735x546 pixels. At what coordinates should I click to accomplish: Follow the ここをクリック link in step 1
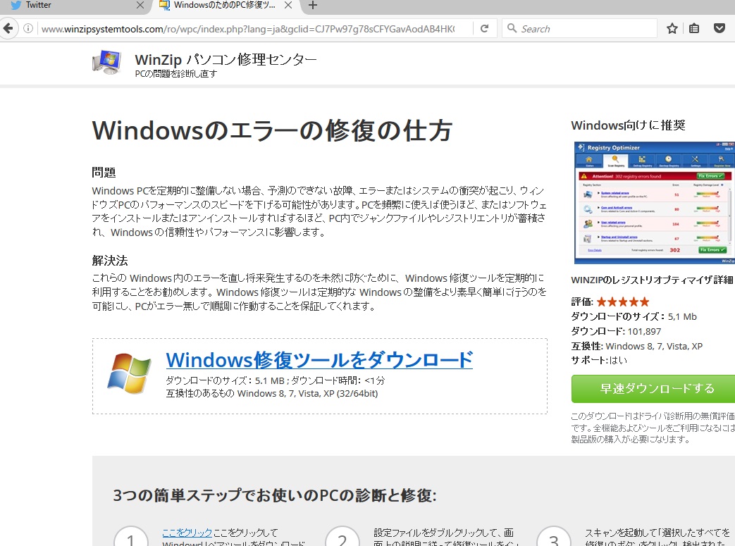[187, 533]
